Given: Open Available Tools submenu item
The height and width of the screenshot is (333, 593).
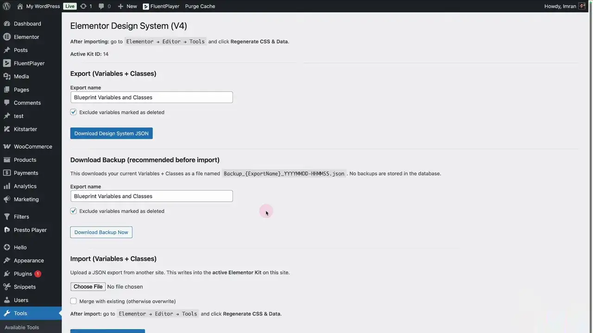Looking at the screenshot, I should click(22, 327).
